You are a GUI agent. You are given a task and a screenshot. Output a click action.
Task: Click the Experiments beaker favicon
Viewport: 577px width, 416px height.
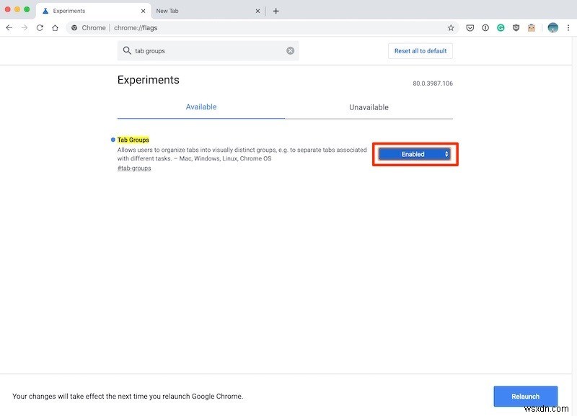coord(45,11)
